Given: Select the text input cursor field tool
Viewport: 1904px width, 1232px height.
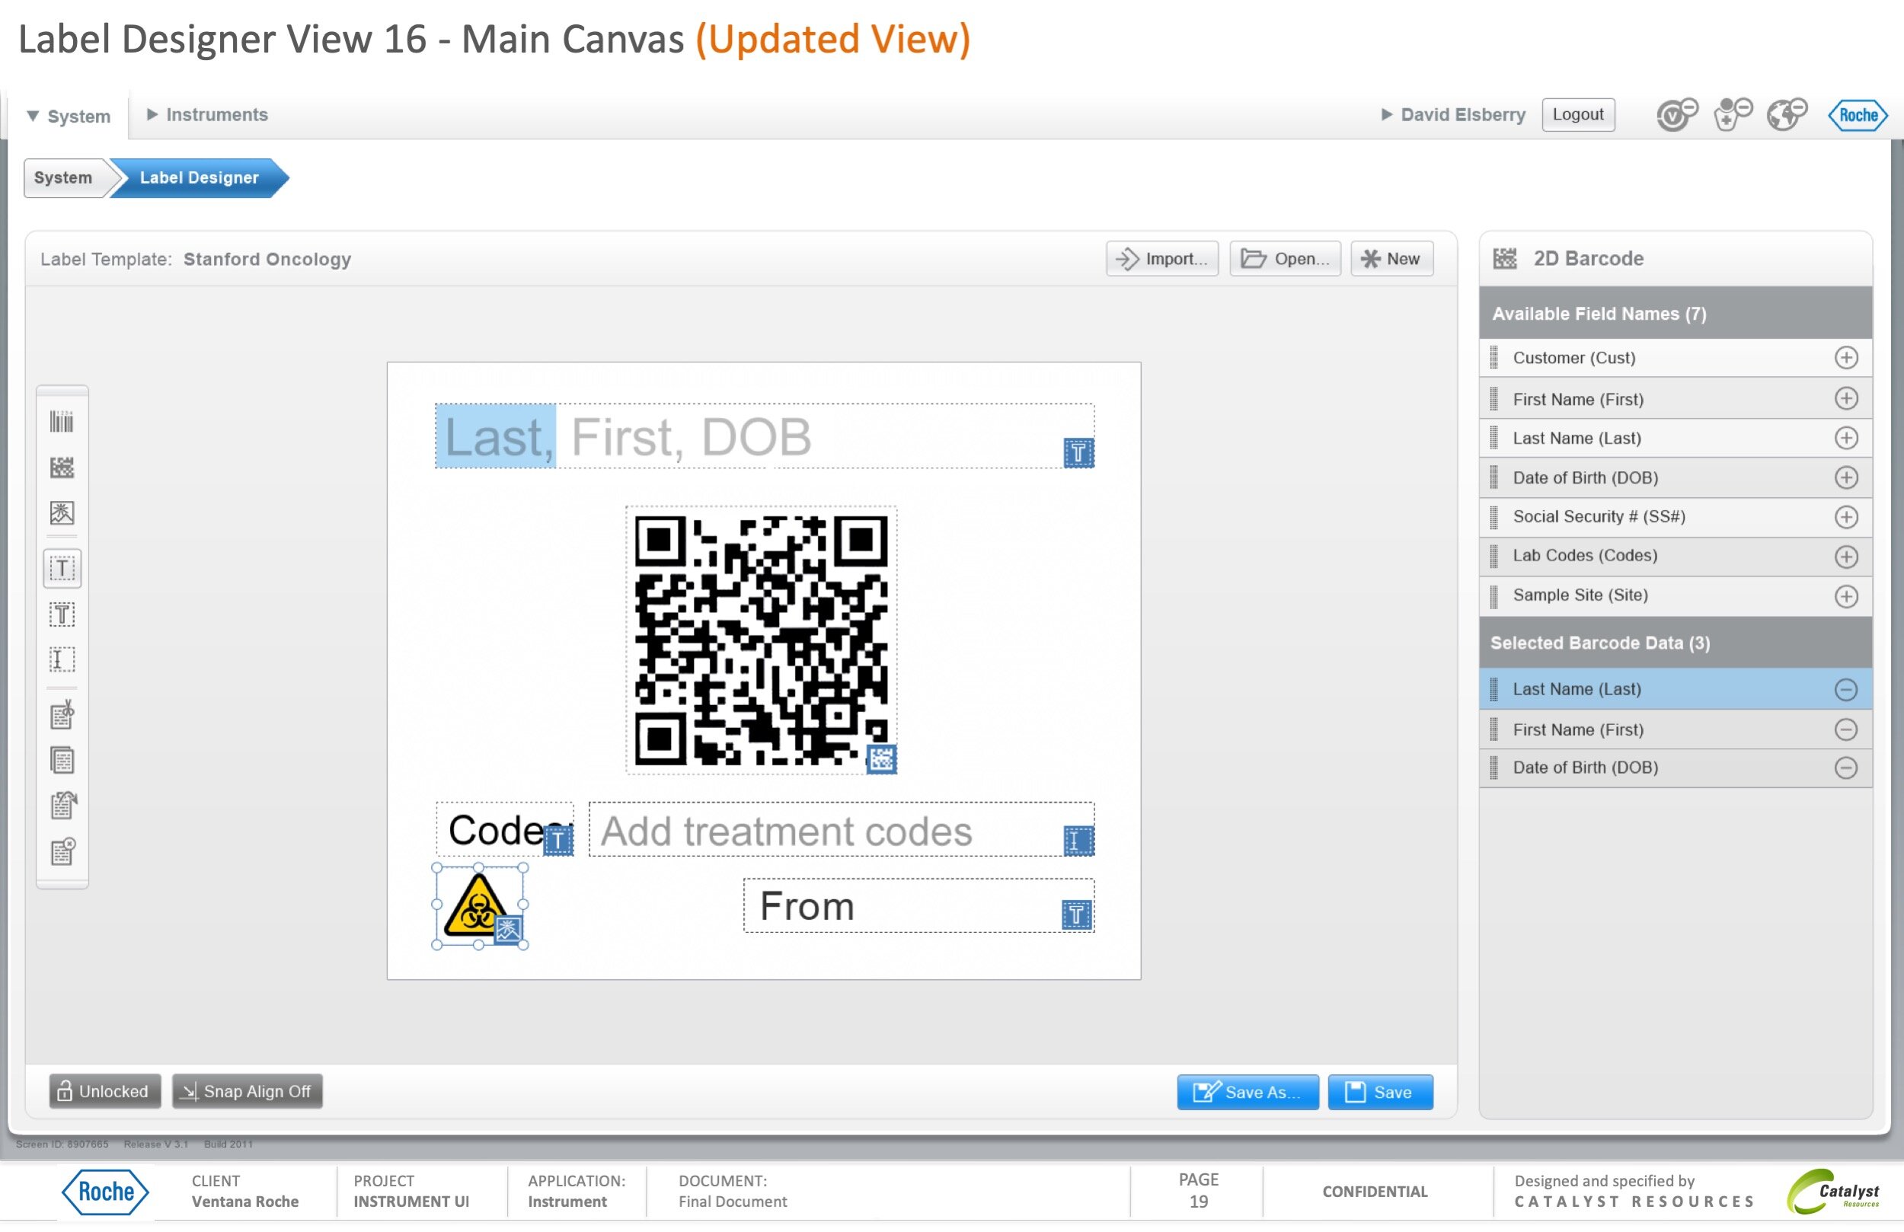Looking at the screenshot, I should pyautogui.click(x=62, y=660).
